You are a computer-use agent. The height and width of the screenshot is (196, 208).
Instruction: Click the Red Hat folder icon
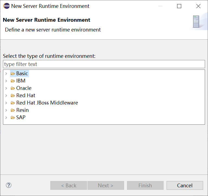tap(13, 96)
